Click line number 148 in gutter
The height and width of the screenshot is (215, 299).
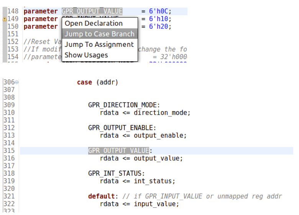coord(13,11)
